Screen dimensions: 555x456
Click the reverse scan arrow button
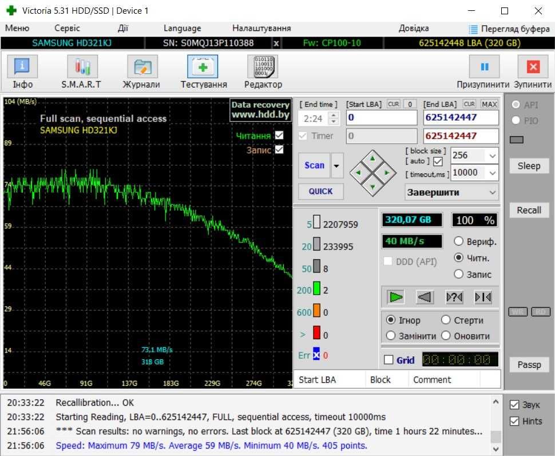[425, 297]
